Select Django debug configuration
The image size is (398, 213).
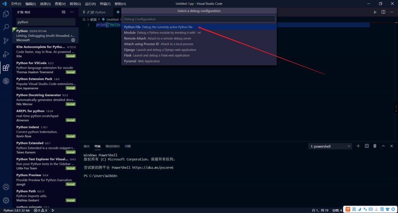[x=199, y=50]
